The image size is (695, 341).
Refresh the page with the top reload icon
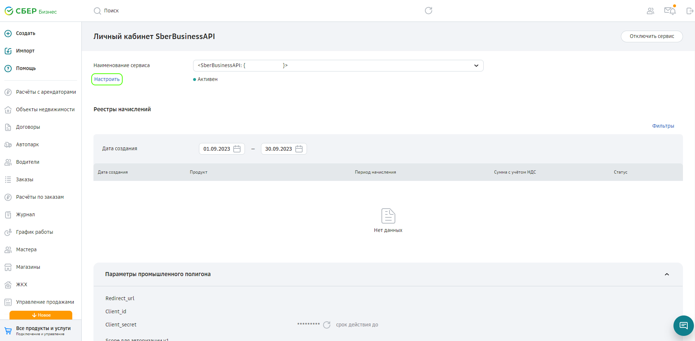coord(429,11)
